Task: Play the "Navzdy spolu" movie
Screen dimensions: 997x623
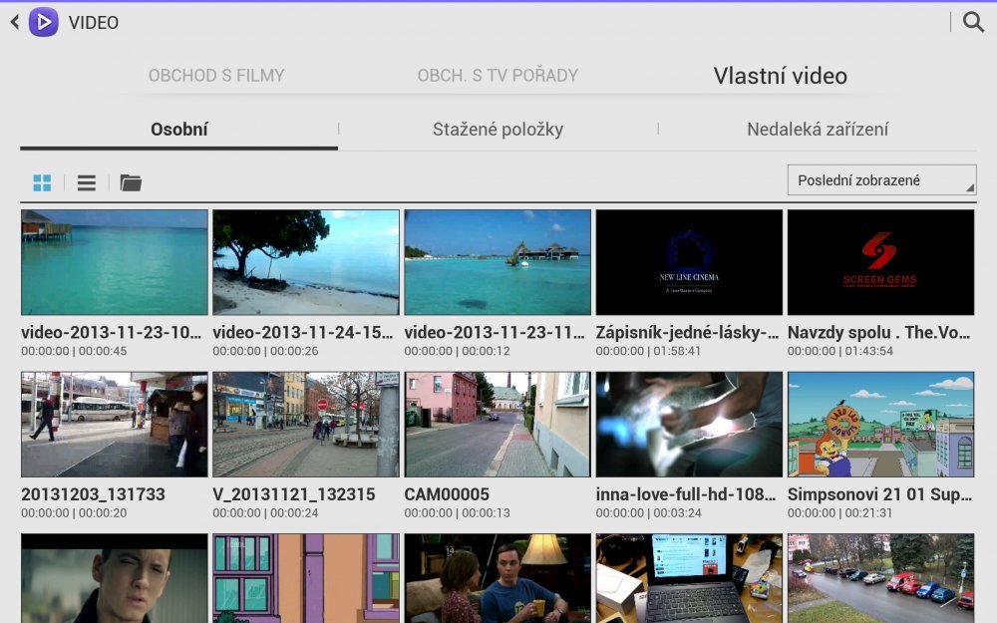Action: coord(880,262)
